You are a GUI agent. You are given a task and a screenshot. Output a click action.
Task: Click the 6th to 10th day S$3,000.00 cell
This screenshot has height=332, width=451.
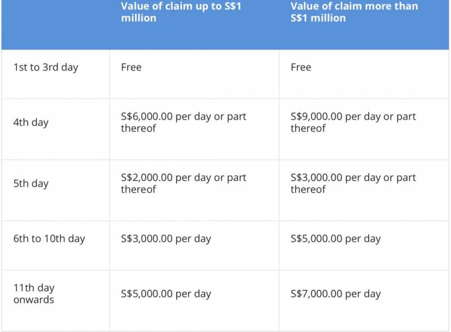(x=166, y=238)
